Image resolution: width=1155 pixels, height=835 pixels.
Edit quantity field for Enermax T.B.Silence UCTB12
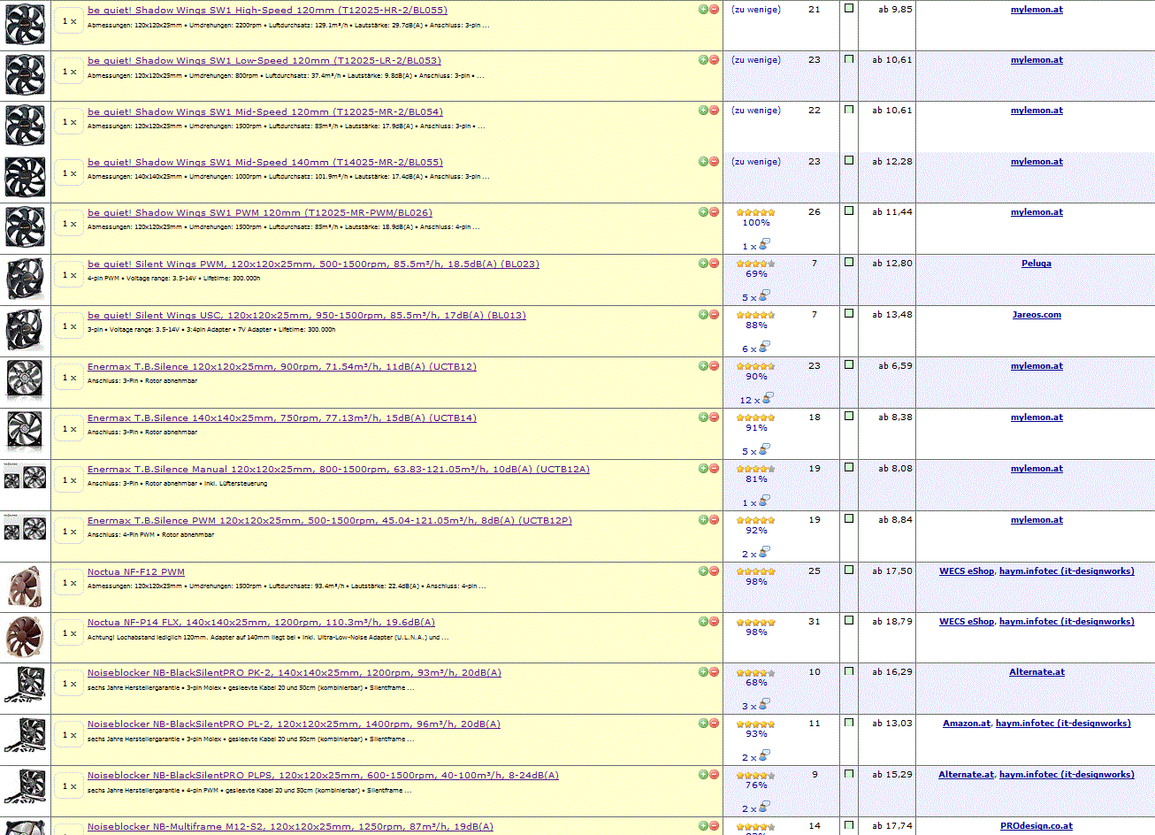click(69, 378)
